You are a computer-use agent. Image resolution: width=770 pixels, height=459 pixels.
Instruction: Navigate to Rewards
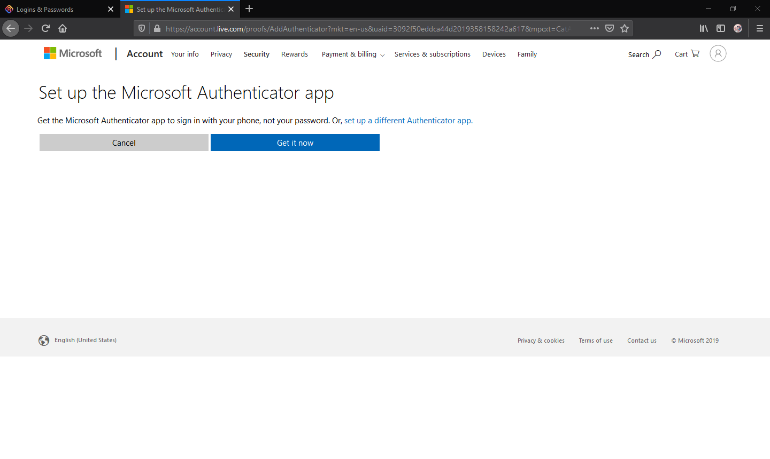(295, 54)
